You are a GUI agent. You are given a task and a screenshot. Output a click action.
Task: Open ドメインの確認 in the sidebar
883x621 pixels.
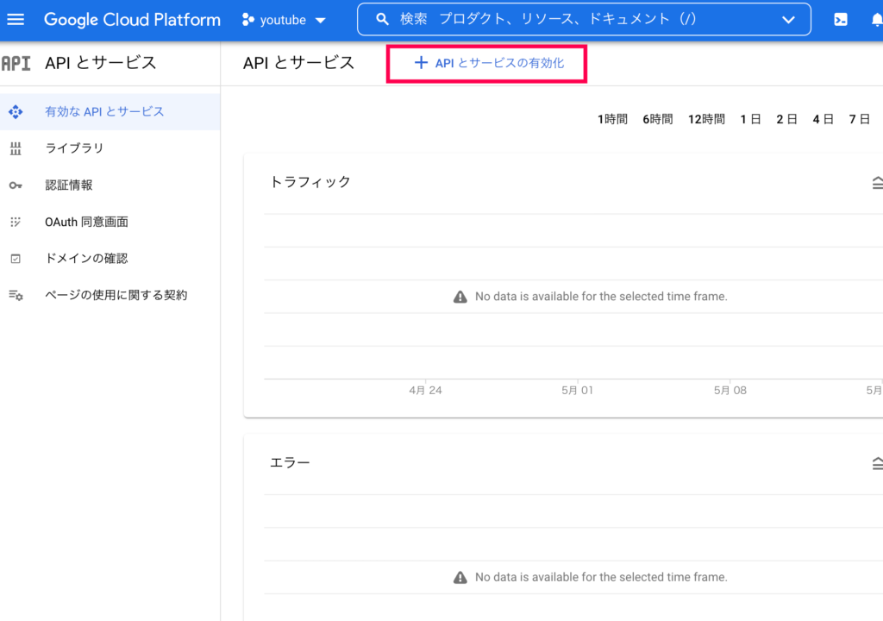110,258
